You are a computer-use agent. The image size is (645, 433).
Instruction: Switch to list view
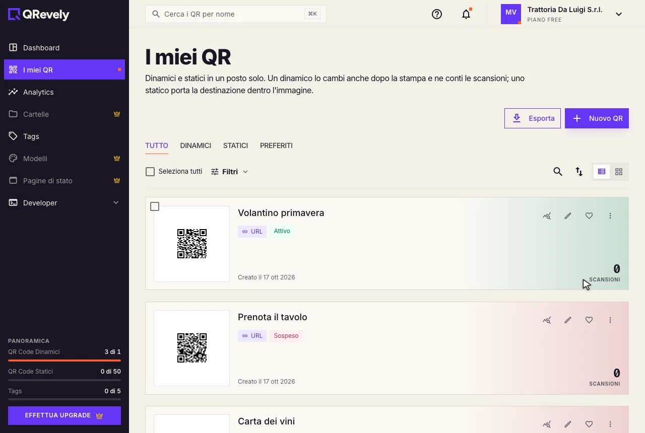coord(602,172)
